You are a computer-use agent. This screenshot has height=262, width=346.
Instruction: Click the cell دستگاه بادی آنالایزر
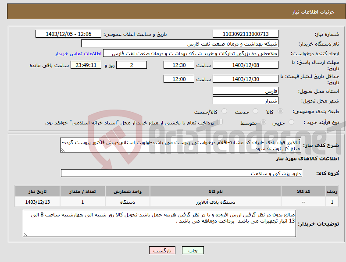pos(215,202)
